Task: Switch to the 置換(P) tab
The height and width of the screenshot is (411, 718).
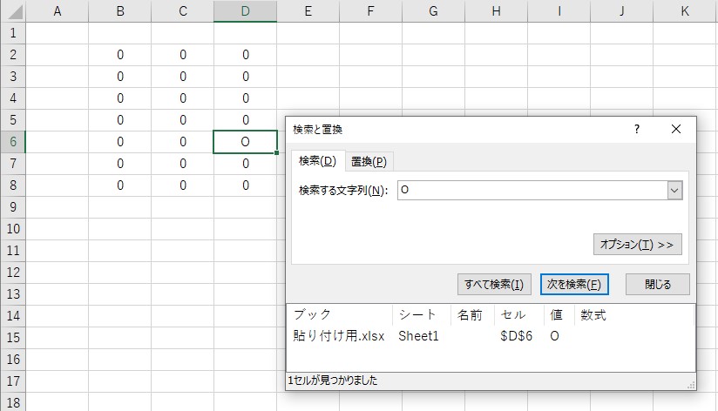Action: tap(369, 161)
